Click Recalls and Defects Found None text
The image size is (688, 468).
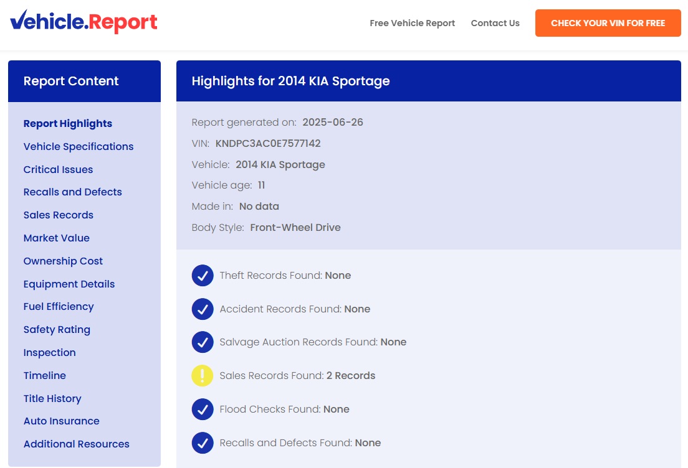300,442
